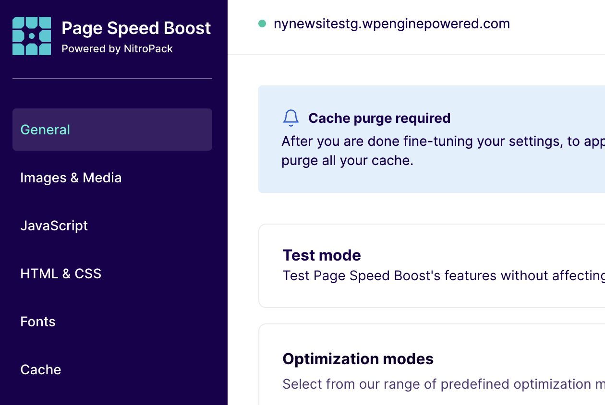Click the Optimization modes card heading
The height and width of the screenshot is (405, 605).
click(358, 359)
